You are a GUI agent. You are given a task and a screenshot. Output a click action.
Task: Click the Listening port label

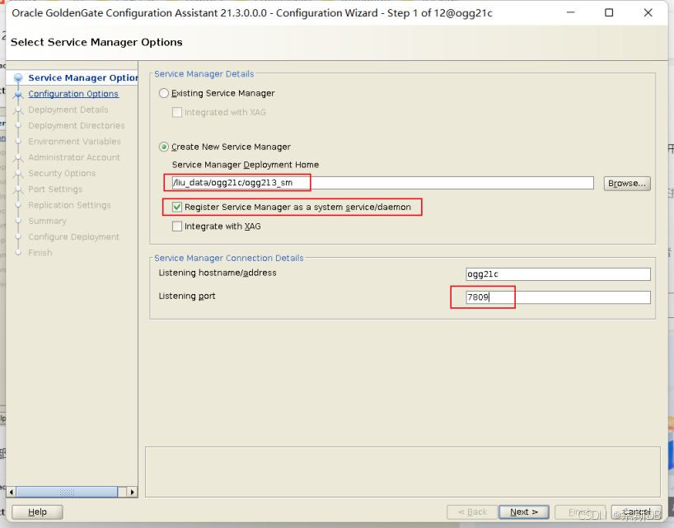pyautogui.click(x=186, y=296)
